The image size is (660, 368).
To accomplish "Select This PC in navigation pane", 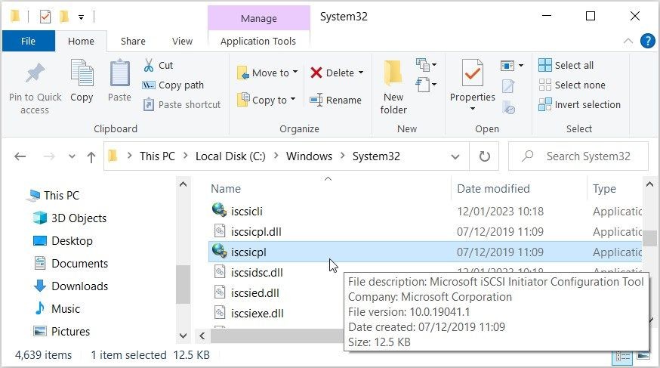I will pyautogui.click(x=54, y=196).
